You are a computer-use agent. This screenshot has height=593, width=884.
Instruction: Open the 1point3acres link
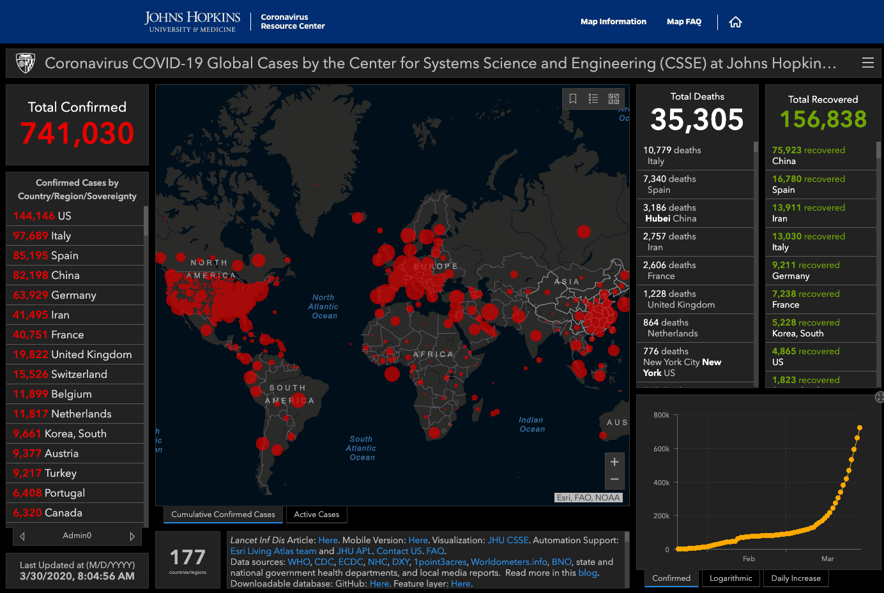(x=440, y=562)
